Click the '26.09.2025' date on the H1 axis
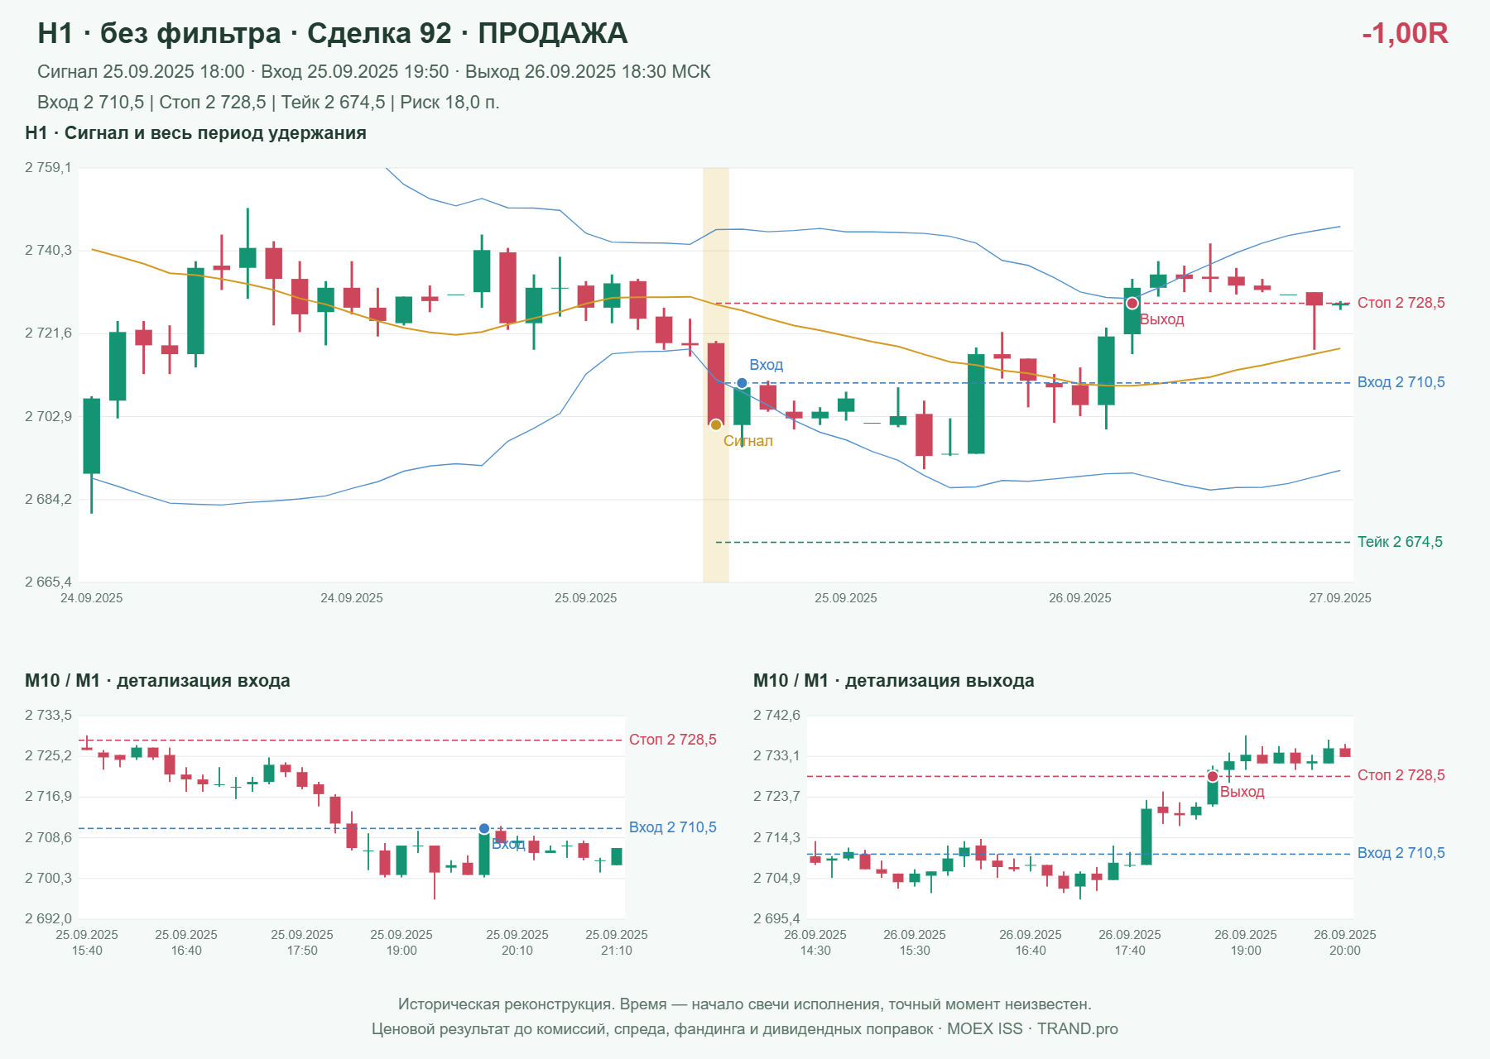Viewport: 1490px width, 1059px height. [x=1080, y=598]
